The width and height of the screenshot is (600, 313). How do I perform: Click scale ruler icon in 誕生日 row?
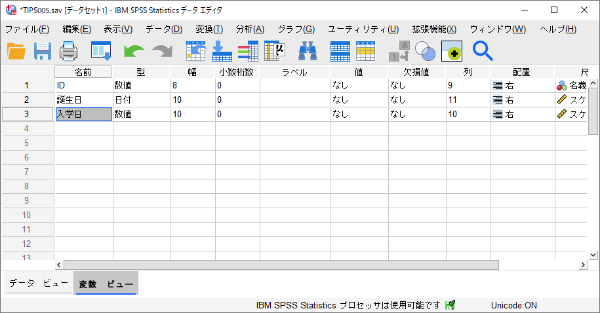click(562, 100)
